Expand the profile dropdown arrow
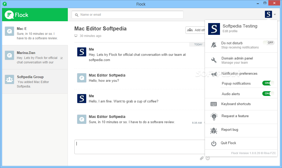The width and height of the screenshot is (282, 168). click(x=275, y=14)
